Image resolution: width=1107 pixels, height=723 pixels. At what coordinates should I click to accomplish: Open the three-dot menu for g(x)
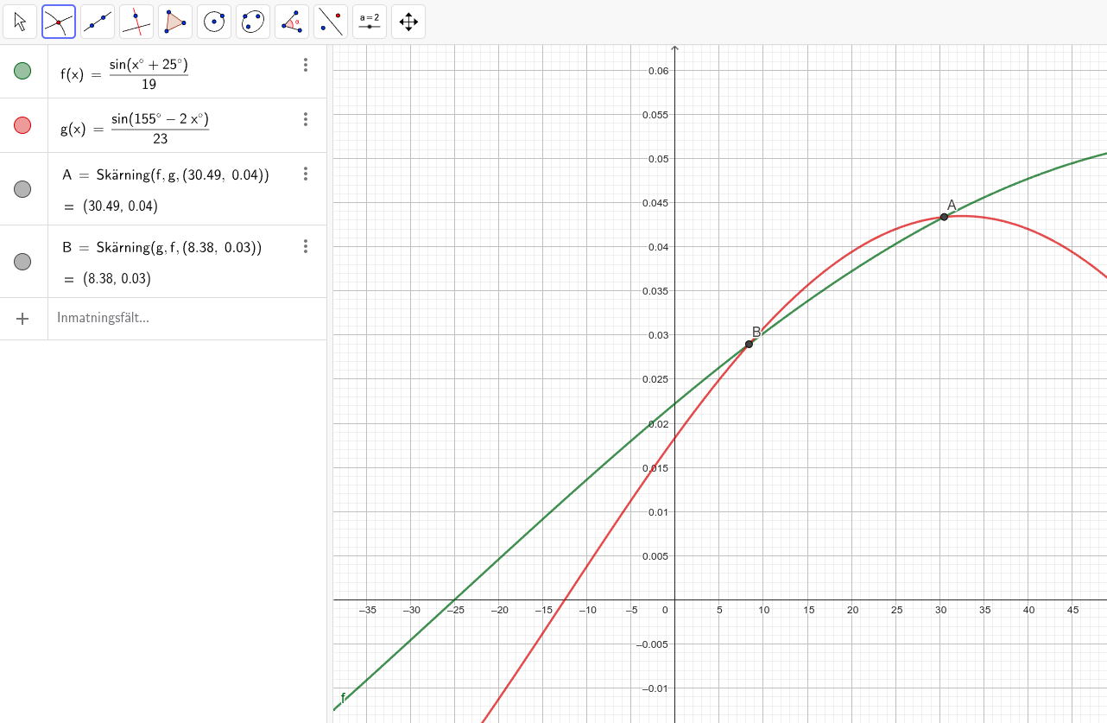click(x=305, y=119)
